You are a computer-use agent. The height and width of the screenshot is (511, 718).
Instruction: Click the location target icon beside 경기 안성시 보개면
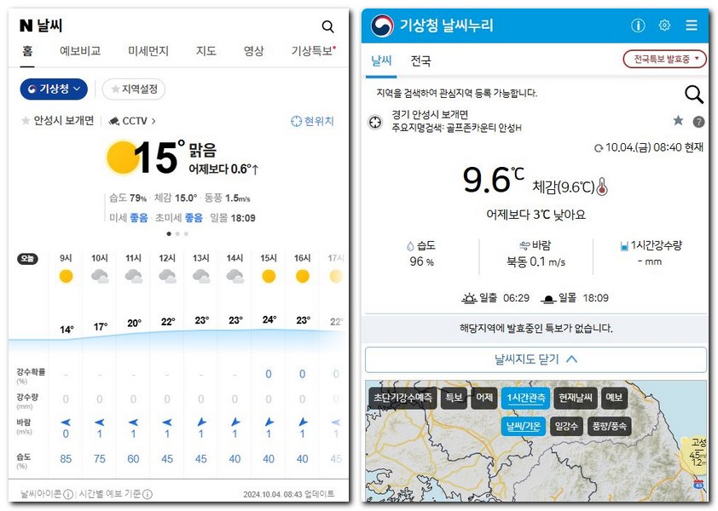pyautogui.click(x=373, y=122)
